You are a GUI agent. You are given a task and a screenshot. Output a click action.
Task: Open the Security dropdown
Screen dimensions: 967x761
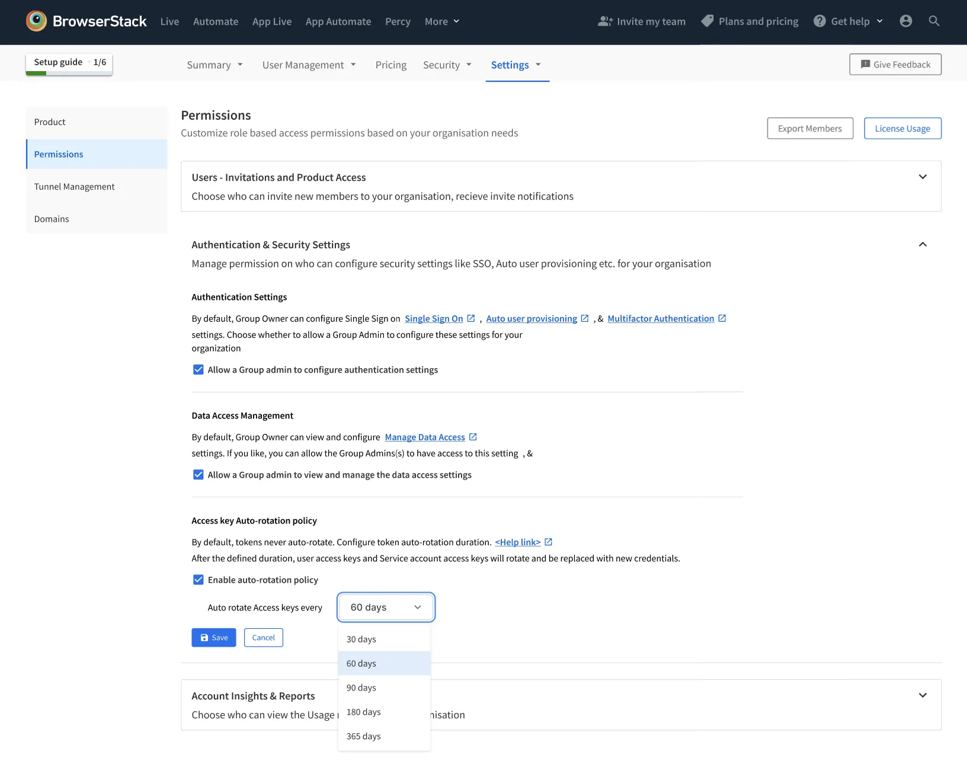[447, 65]
